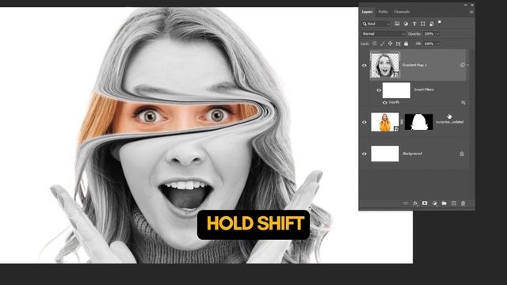Click the Liquify filter name
This screenshot has height=285, width=507.
394,102
